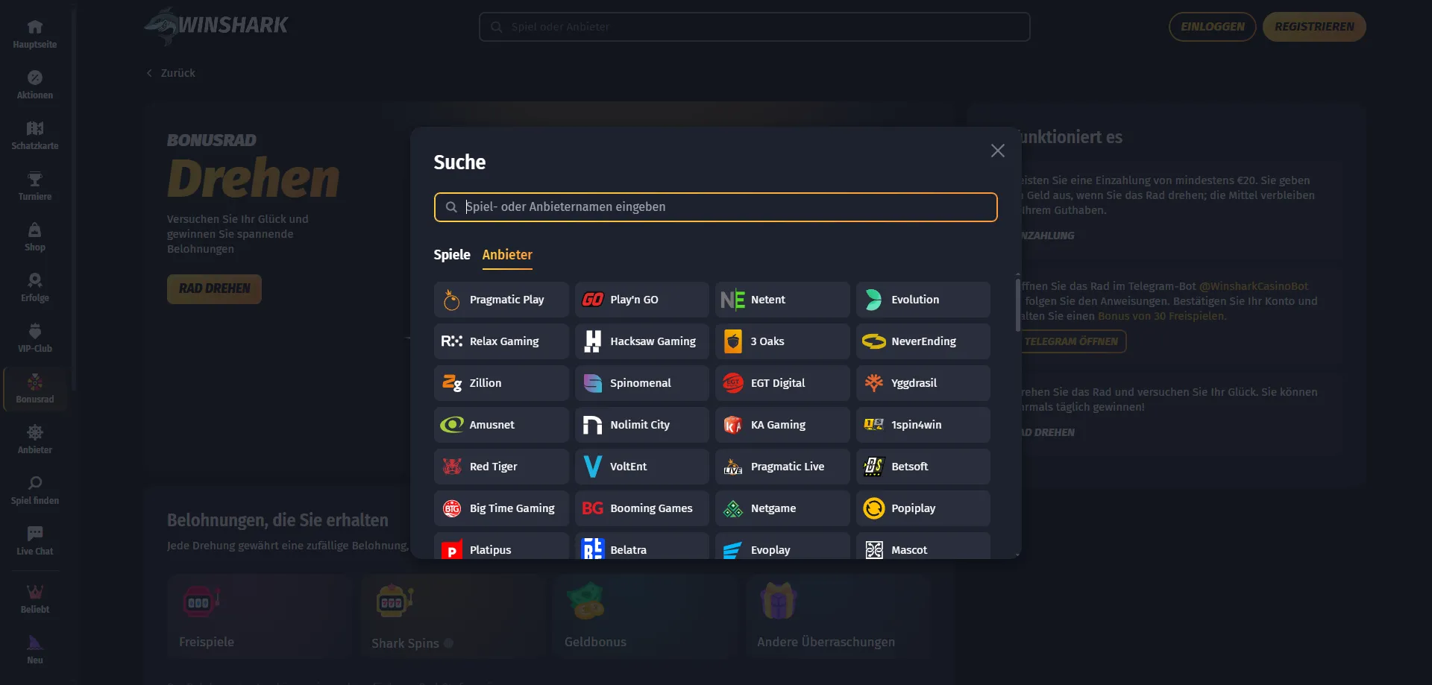Select the Betsoft provider
Viewport: 1432px width, 685px height.
pos(923,467)
